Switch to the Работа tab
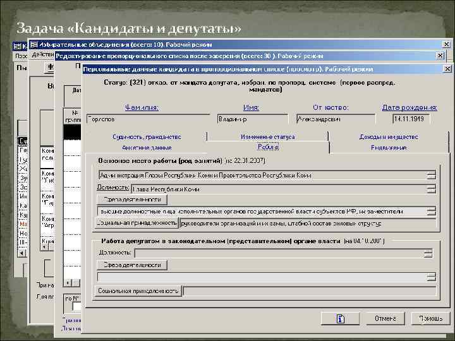 (x=268, y=147)
